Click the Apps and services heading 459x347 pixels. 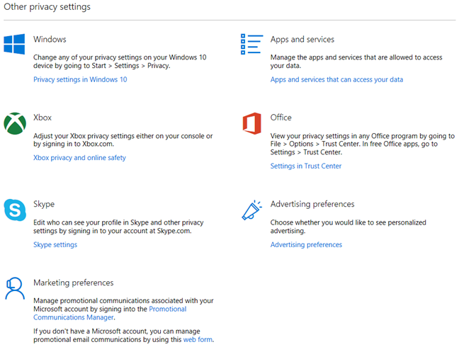pos(302,40)
